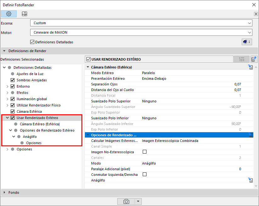This screenshot has width=259, height=206.
Task: Click the Cinema 4D info button
Action: 247,42
